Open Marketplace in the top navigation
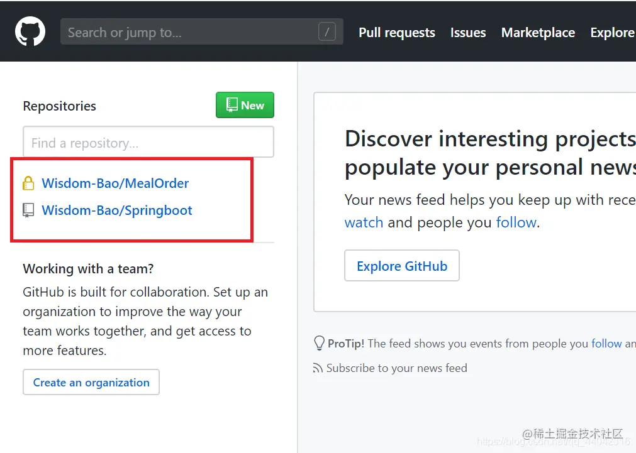 538,33
